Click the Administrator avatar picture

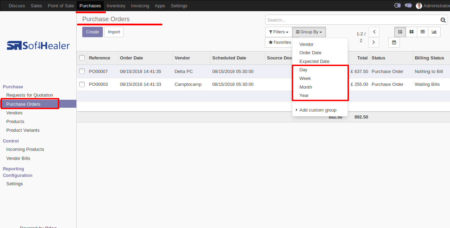[x=419, y=6]
